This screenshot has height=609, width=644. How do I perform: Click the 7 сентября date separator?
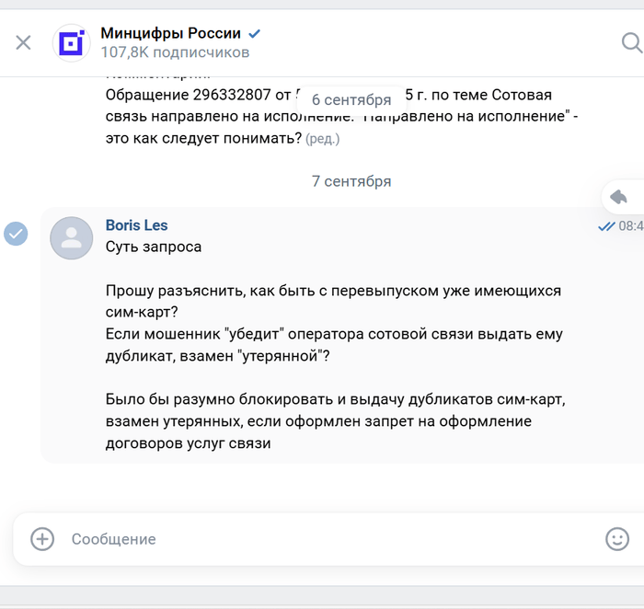click(x=351, y=181)
